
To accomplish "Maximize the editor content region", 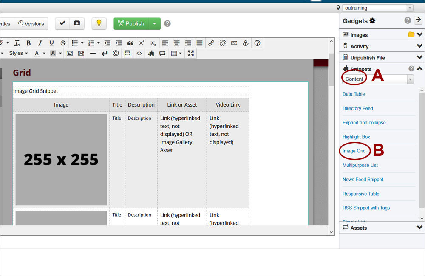I will [x=191, y=53].
